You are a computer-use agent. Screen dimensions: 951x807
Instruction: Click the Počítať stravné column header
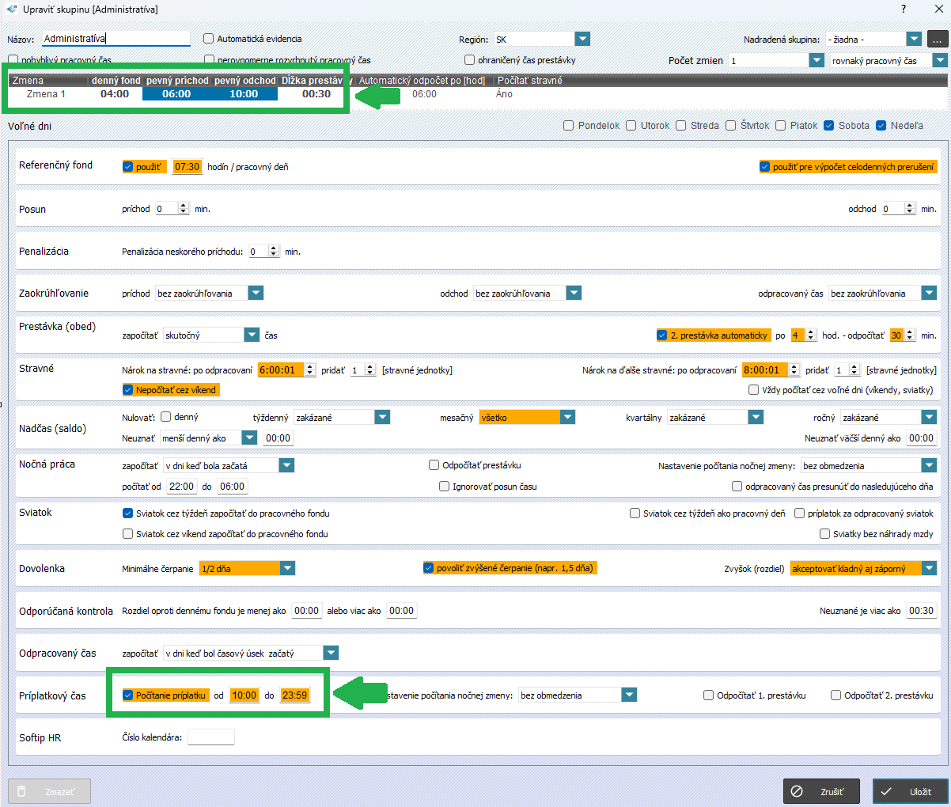tap(529, 81)
